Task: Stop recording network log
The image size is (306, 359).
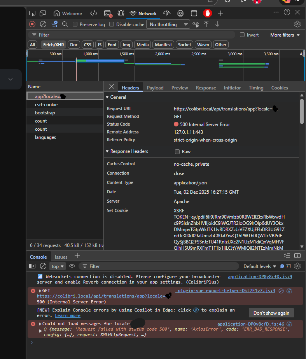Action: [32, 24]
